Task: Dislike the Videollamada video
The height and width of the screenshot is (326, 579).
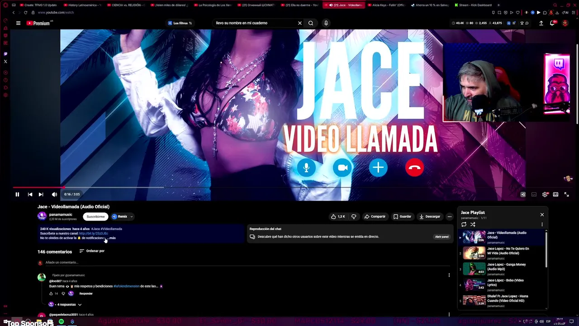Action: pyautogui.click(x=354, y=216)
